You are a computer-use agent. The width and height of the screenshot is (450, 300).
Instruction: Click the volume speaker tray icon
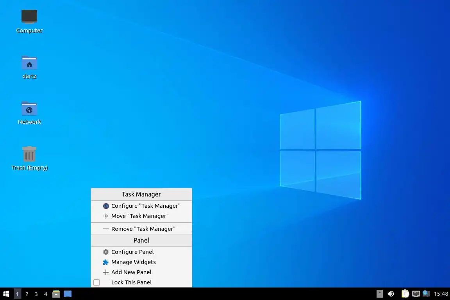pos(391,294)
